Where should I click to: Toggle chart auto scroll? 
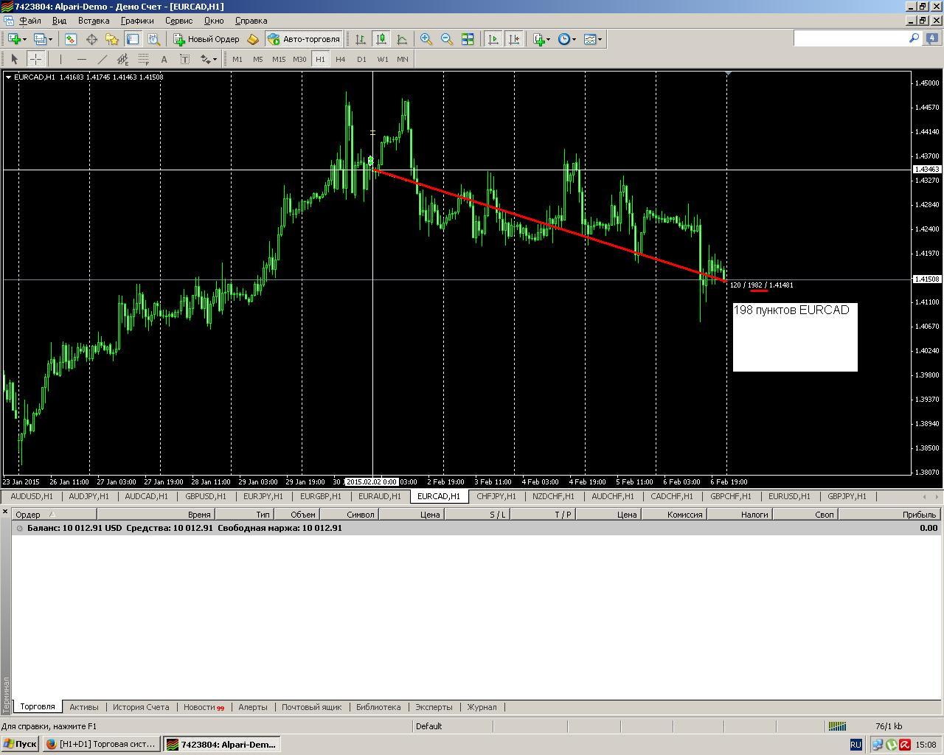pyautogui.click(x=493, y=39)
